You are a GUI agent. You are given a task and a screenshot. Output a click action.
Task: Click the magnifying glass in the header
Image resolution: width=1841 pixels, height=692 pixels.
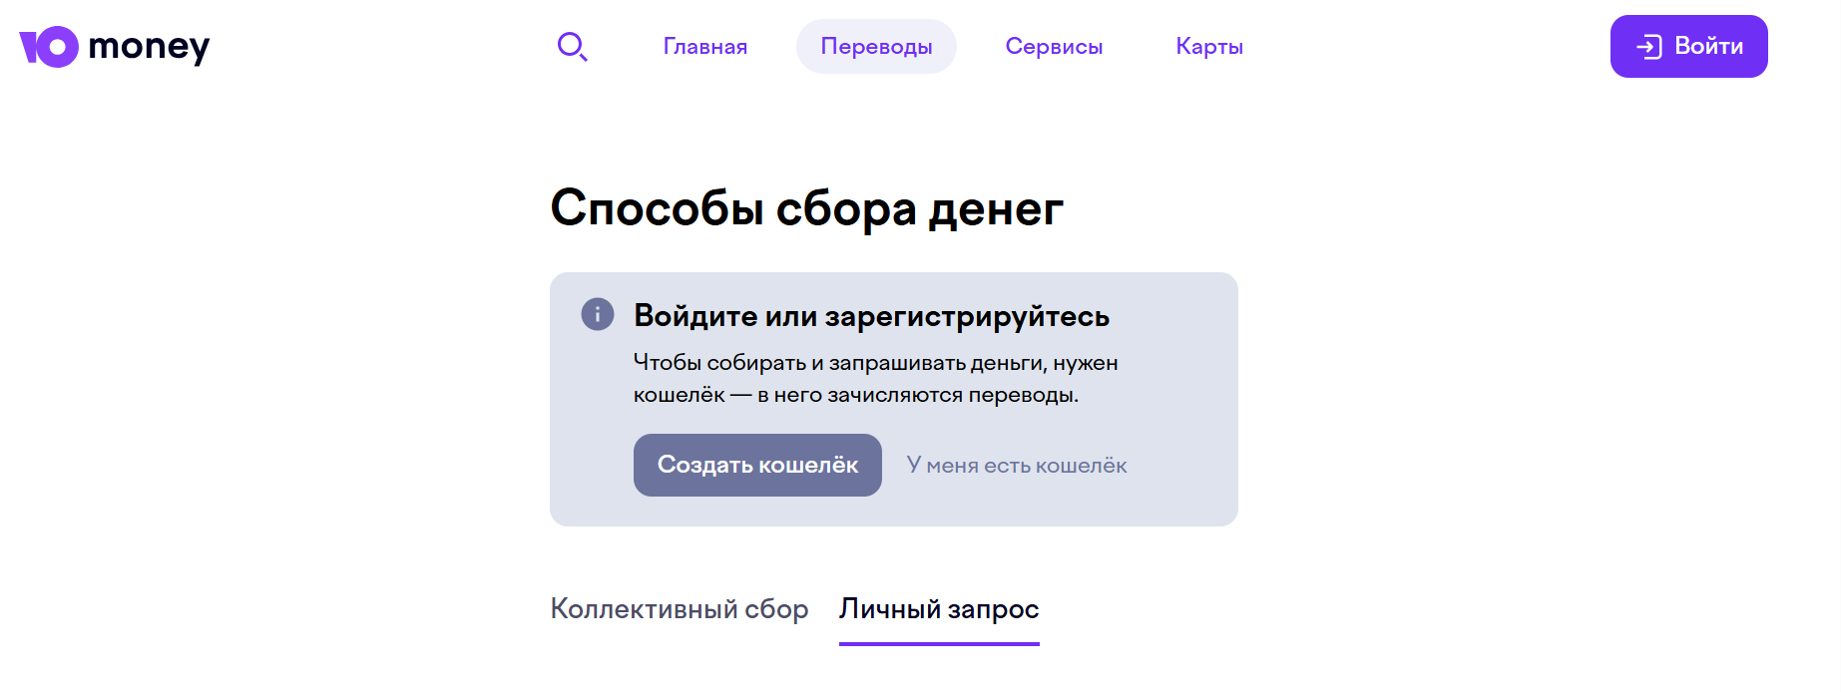573,46
